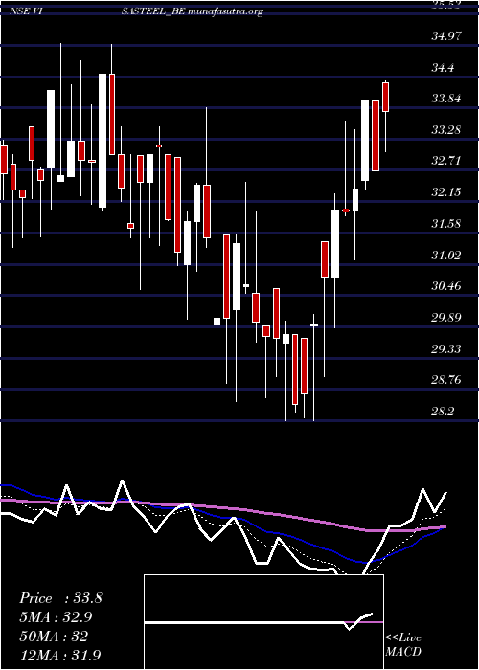Select the 28.76 price axis label
The image size is (479, 670).
(x=446, y=380)
